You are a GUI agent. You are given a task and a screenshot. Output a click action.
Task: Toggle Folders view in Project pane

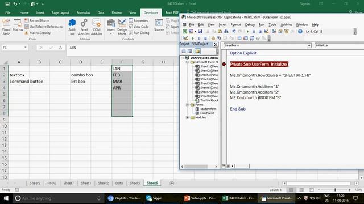[197, 52]
